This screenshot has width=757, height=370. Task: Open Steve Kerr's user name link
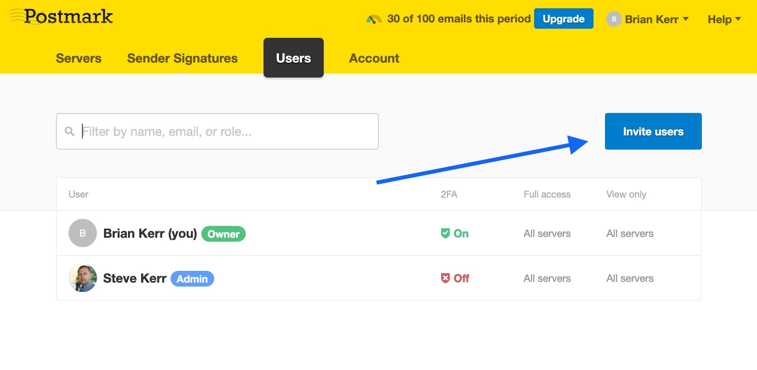(x=135, y=278)
